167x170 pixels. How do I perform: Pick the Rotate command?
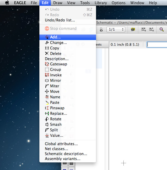[x=56, y=119]
